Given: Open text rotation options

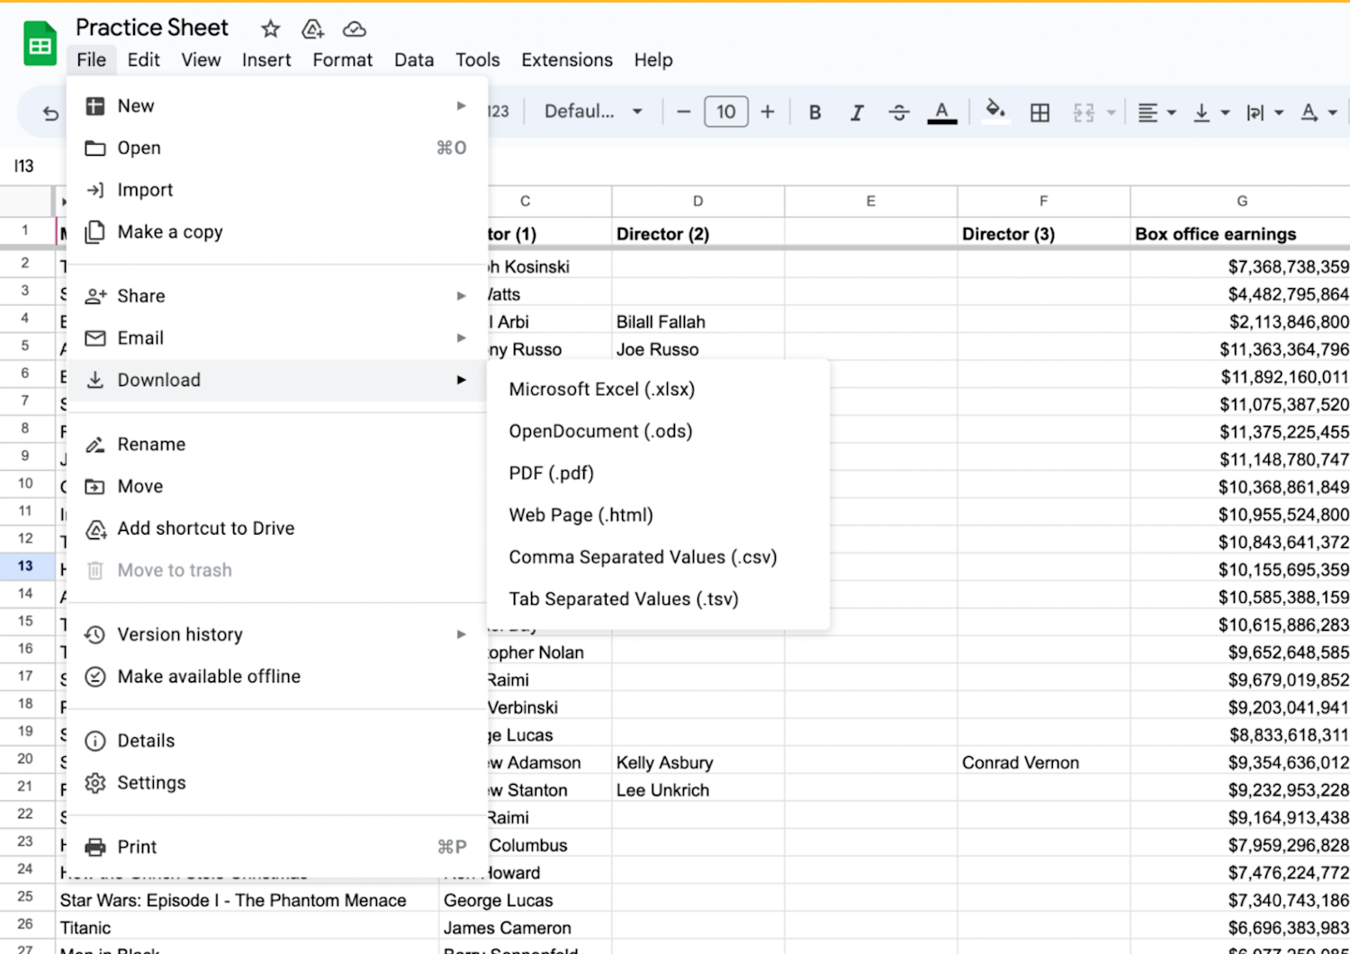Looking at the screenshot, I should (1318, 112).
